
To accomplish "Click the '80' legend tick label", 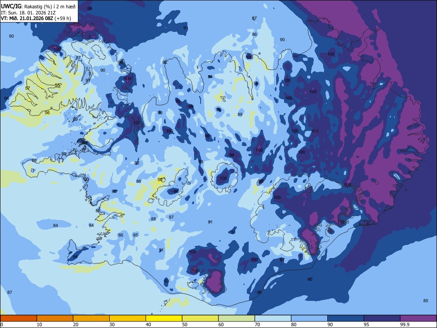I will 294,325.
